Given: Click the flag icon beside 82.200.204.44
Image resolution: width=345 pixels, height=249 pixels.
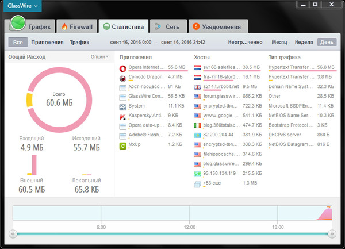Looking at the screenshot, I should (197, 135).
